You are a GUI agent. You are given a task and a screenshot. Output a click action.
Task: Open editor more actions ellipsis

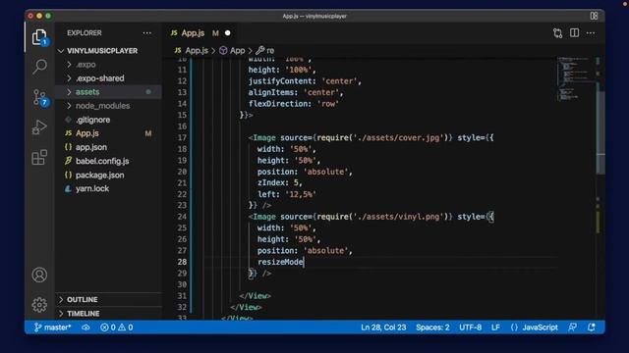[x=591, y=33]
